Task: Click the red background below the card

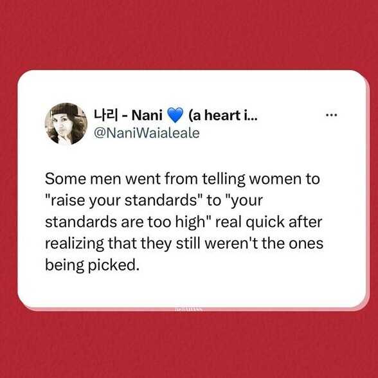Action: click(189, 345)
